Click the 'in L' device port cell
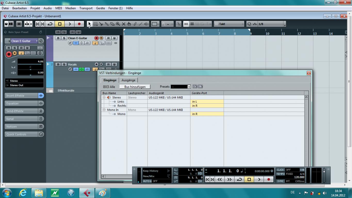Screen dimensions: 352x198 [207, 102]
